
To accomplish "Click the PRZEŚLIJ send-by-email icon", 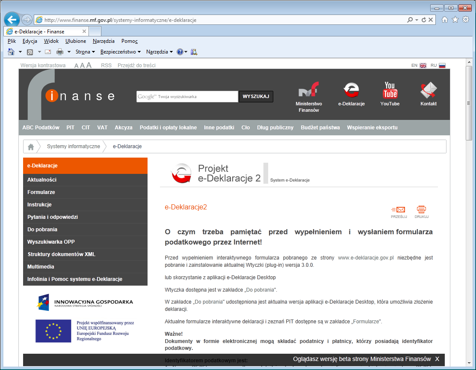I will coord(399,212).
